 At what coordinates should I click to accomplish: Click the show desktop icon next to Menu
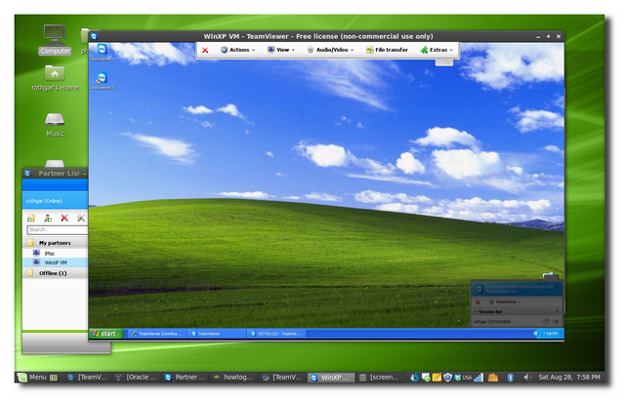point(54,378)
